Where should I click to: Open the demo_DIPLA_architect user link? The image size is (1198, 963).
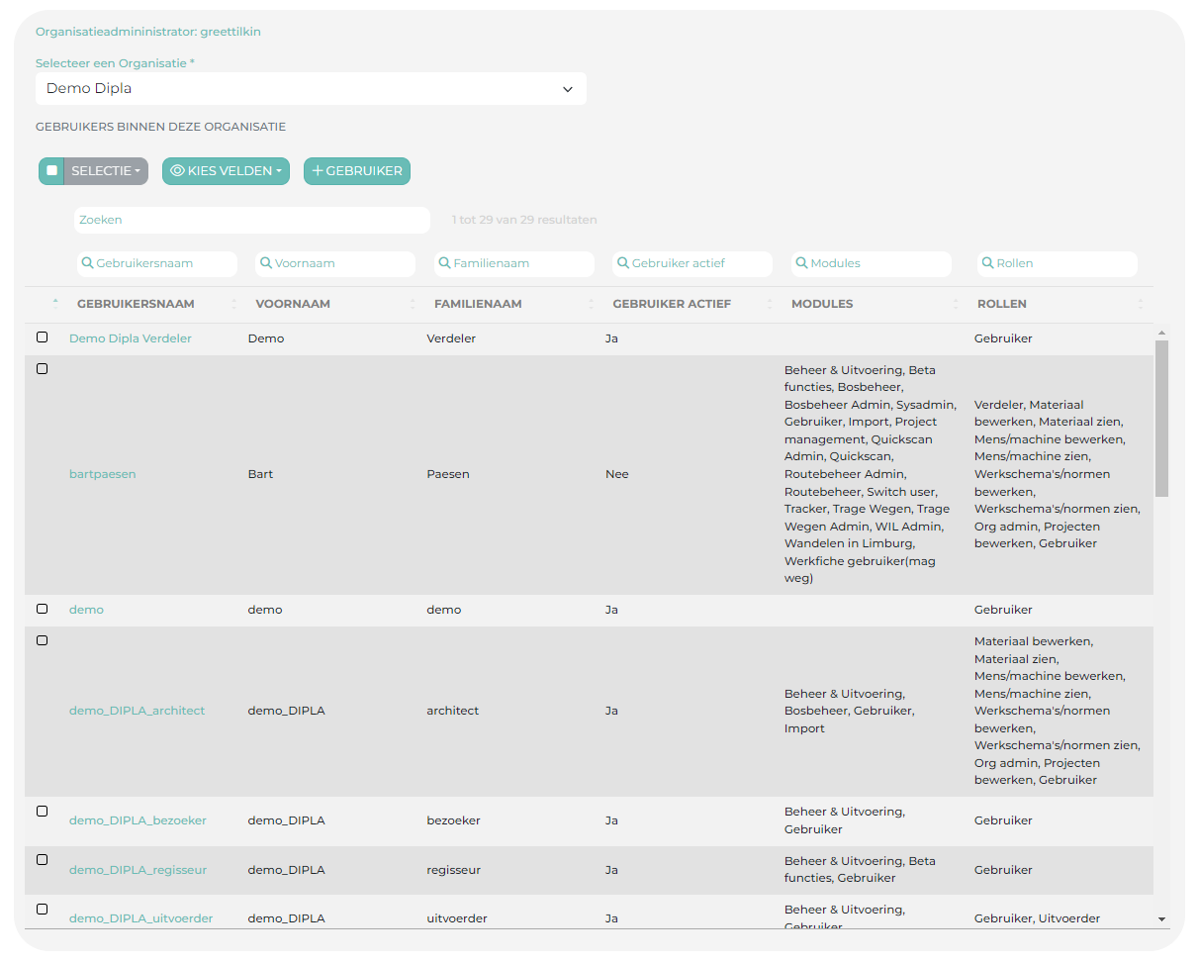pos(137,711)
